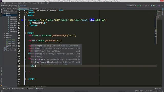164x92 pixels.
Task: Click the tool windows toggle icon in the status bar's left corner
Action: pos(2,91)
